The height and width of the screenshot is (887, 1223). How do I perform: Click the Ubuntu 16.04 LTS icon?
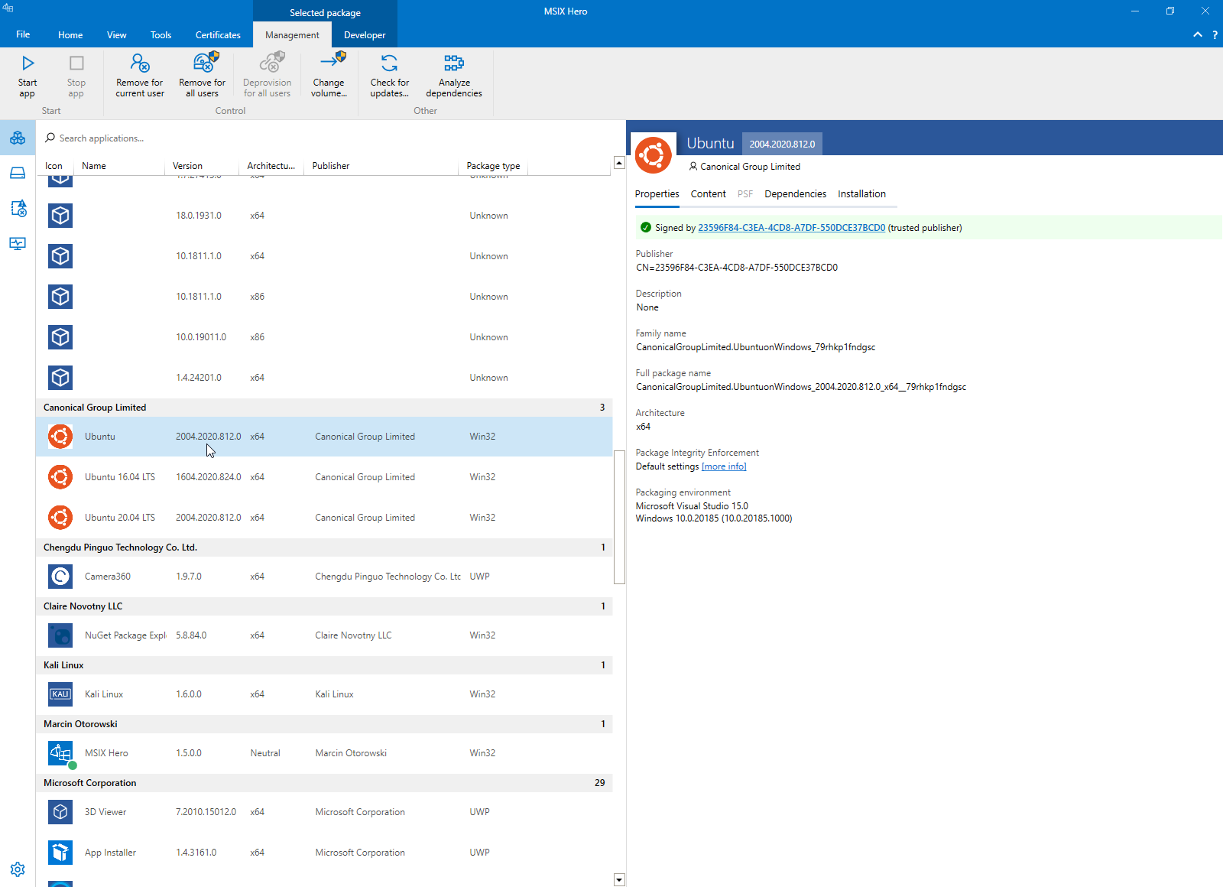point(60,477)
